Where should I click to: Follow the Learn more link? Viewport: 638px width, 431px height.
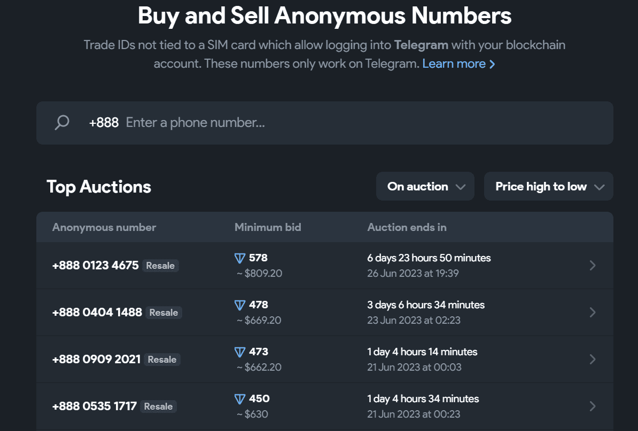tap(458, 64)
